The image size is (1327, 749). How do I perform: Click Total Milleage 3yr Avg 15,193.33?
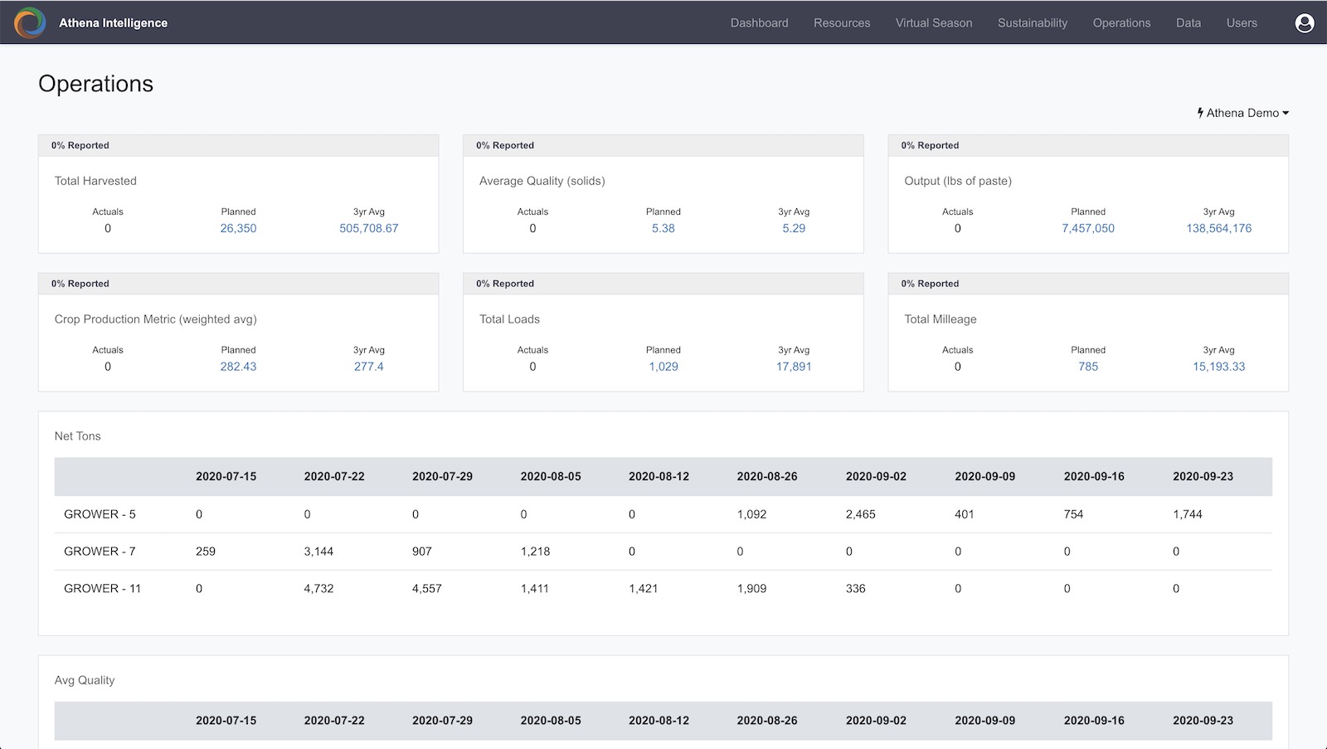coord(1219,367)
